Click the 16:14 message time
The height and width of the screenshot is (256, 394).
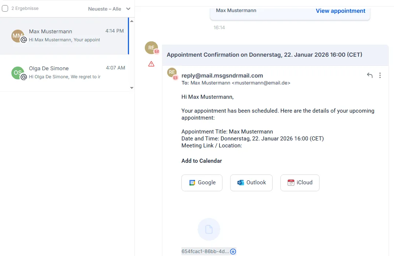(219, 27)
